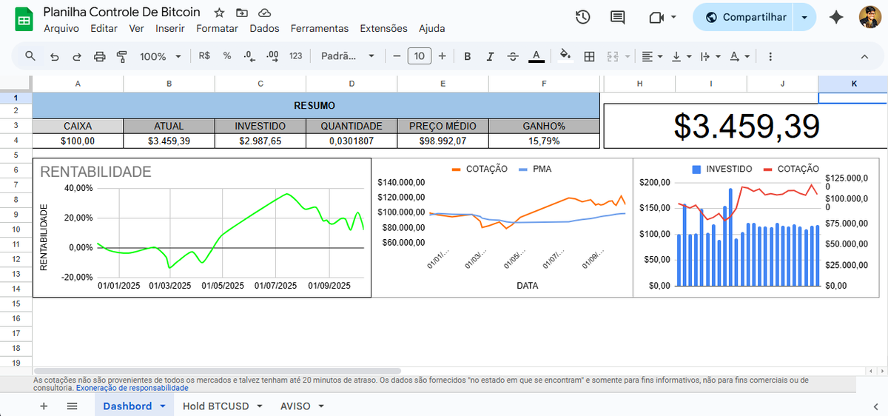The height and width of the screenshot is (416, 888).
Task: Star the Planilha Controle De Bitcoin document
Action: [x=218, y=13]
